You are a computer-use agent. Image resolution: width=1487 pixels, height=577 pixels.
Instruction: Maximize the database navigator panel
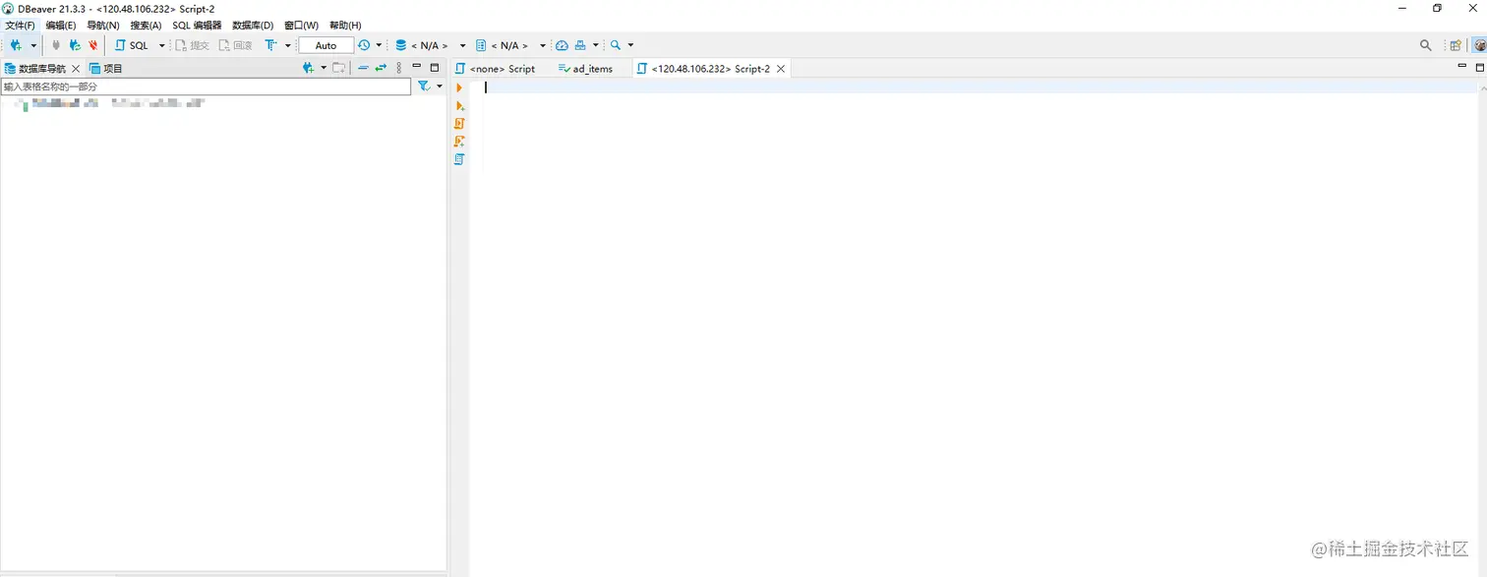435,68
